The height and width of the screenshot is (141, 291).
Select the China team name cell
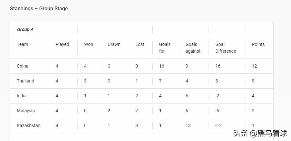coord(23,66)
